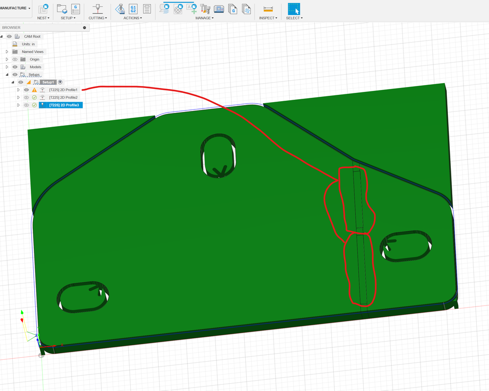Viewport: 489px width, 391px height.
Task: Click the Measure ruler icon
Action: point(268,9)
